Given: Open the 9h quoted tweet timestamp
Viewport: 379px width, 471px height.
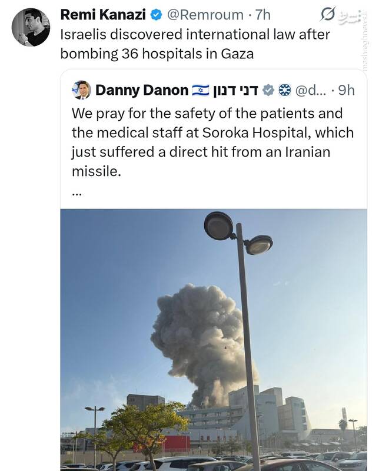Looking at the screenshot, I should [x=347, y=90].
